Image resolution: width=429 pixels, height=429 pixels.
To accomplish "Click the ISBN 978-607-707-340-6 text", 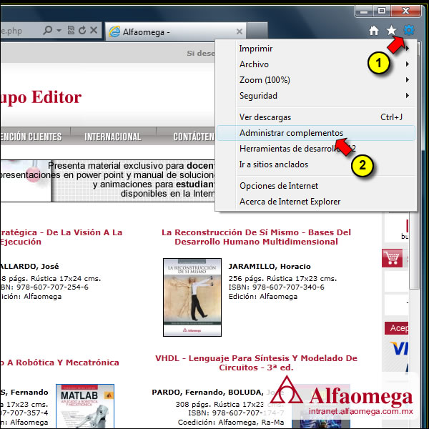I will pos(276,287).
